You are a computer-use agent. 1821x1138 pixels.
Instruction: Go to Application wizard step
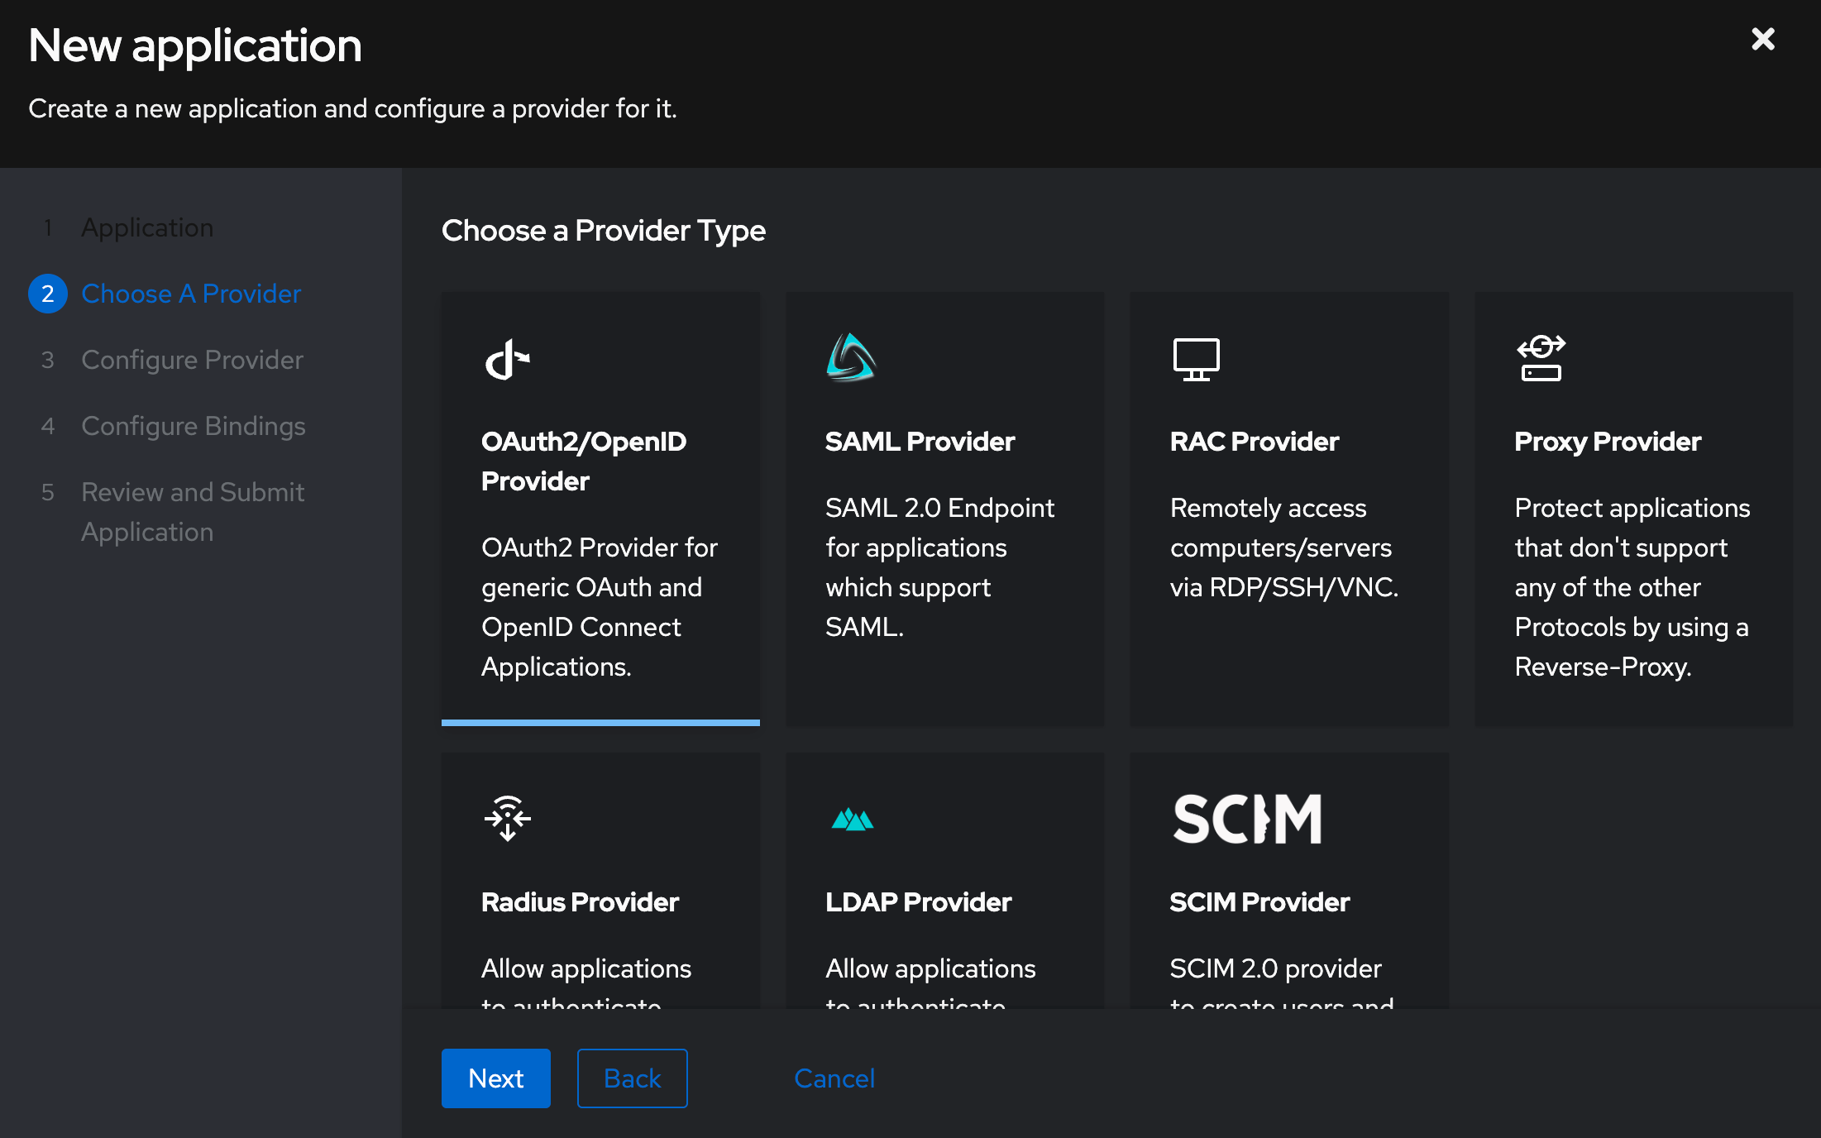click(147, 227)
